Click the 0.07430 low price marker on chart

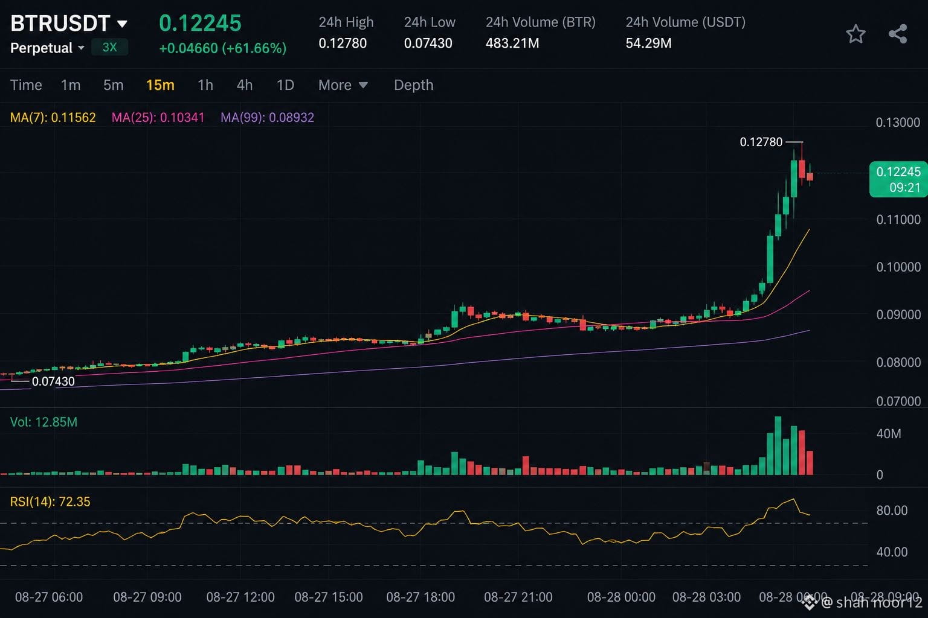[53, 381]
